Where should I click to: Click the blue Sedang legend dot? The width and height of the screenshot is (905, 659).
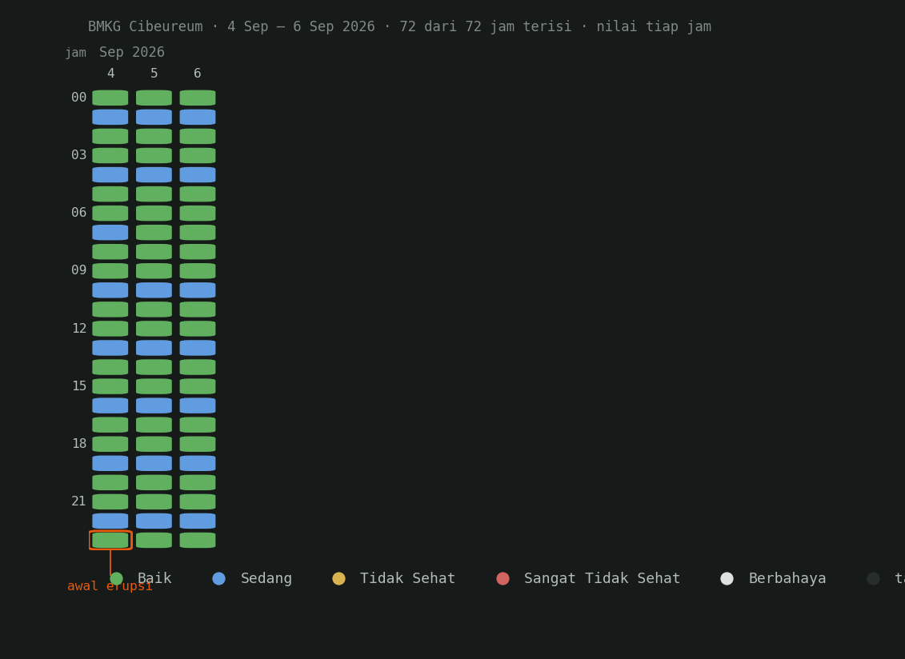tap(218, 578)
